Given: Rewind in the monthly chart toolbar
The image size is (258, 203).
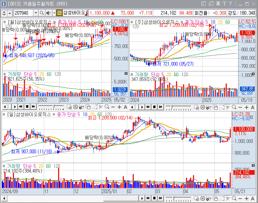Looking at the screenshot, I should tap(21, 107).
